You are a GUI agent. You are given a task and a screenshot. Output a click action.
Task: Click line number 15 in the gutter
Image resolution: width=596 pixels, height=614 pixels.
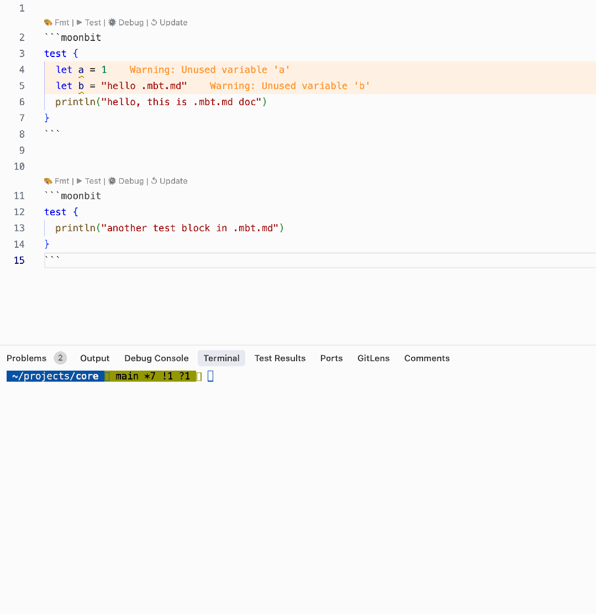19,261
